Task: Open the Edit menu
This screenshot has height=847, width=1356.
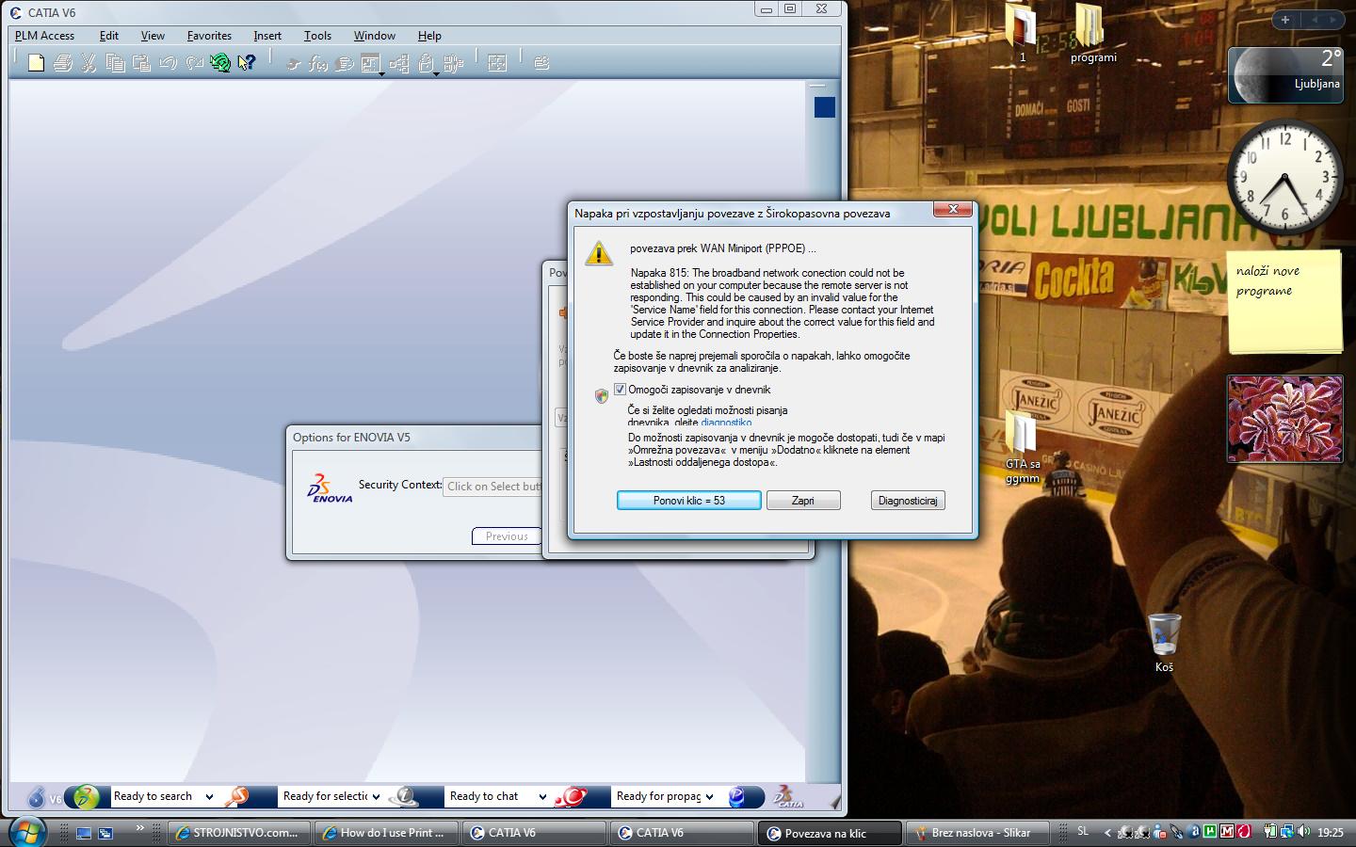Action: point(109,36)
